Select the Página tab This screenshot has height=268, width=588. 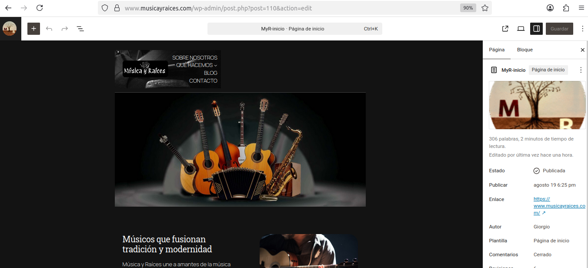click(497, 50)
